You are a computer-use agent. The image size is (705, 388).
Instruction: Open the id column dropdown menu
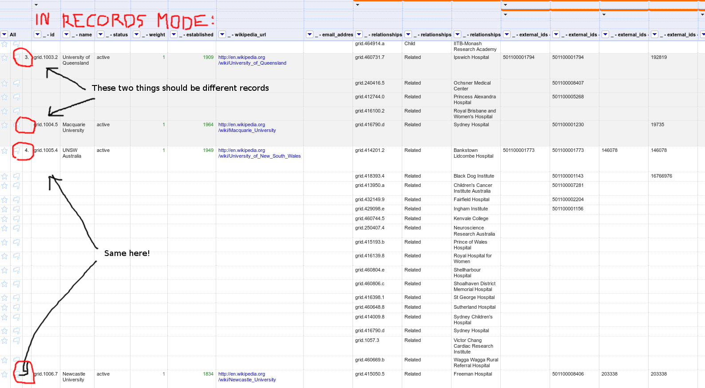coord(38,35)
